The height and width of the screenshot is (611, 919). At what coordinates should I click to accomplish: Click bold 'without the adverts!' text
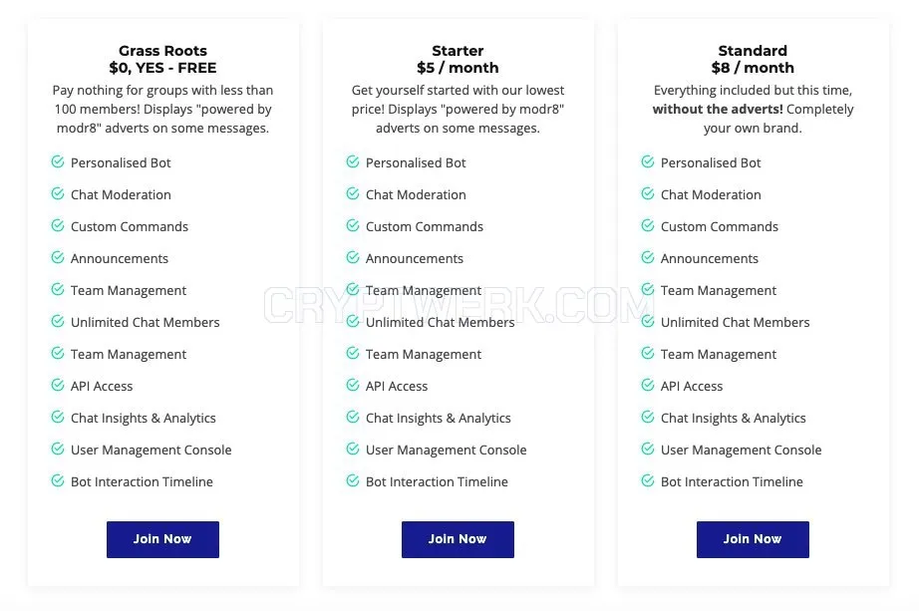point(718,109)
